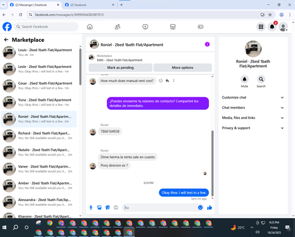Open Richard conversation in the list

39,136
